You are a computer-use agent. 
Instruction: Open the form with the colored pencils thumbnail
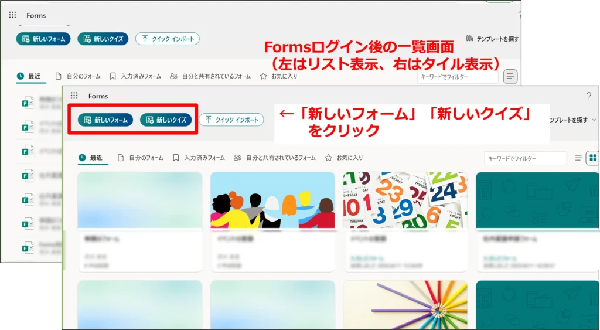click(405, 305)
